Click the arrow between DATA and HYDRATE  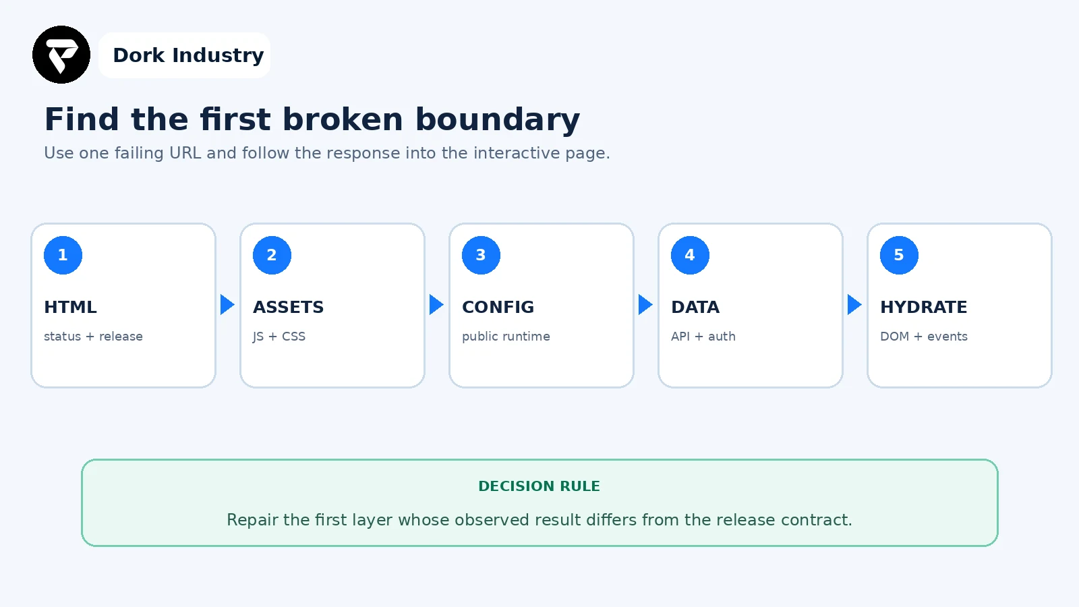pos(854,305)
